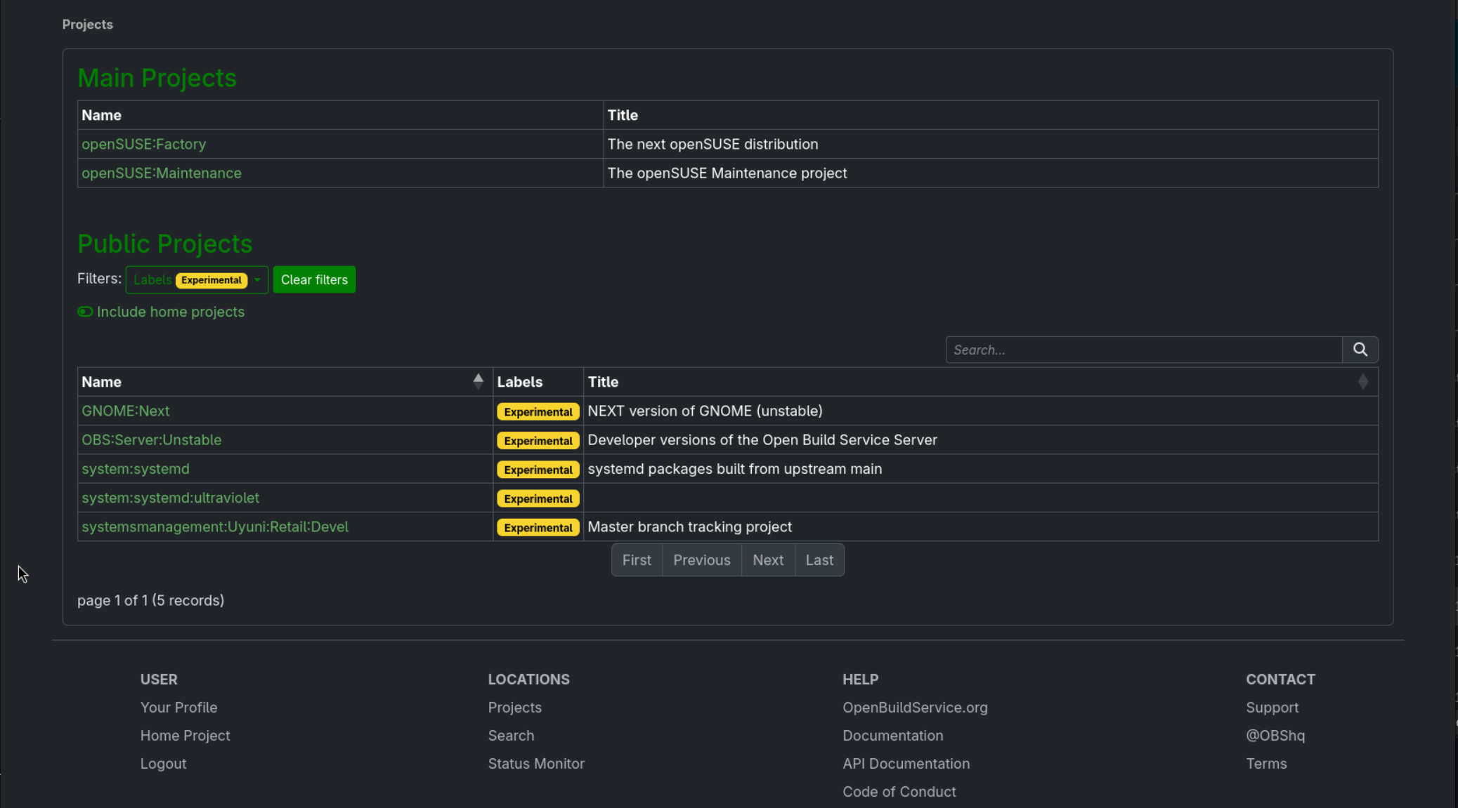
Task: Go to Previous page of results
Action: [702, 560]
